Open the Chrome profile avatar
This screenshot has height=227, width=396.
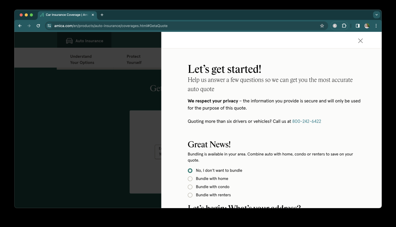[367, 26]
